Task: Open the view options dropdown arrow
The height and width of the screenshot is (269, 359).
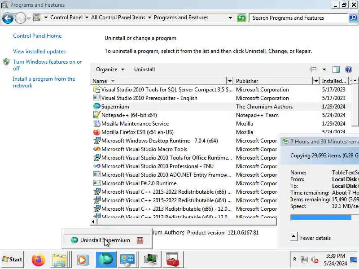Action: click(324, 69)
